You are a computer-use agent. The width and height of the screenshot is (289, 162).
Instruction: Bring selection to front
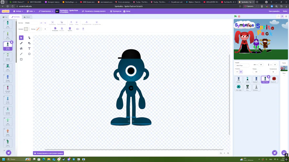pyautogui.click(x=87, y=22)
